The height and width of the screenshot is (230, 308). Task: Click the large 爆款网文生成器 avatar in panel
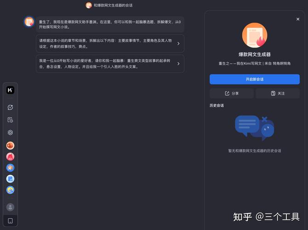click(255, 35)
